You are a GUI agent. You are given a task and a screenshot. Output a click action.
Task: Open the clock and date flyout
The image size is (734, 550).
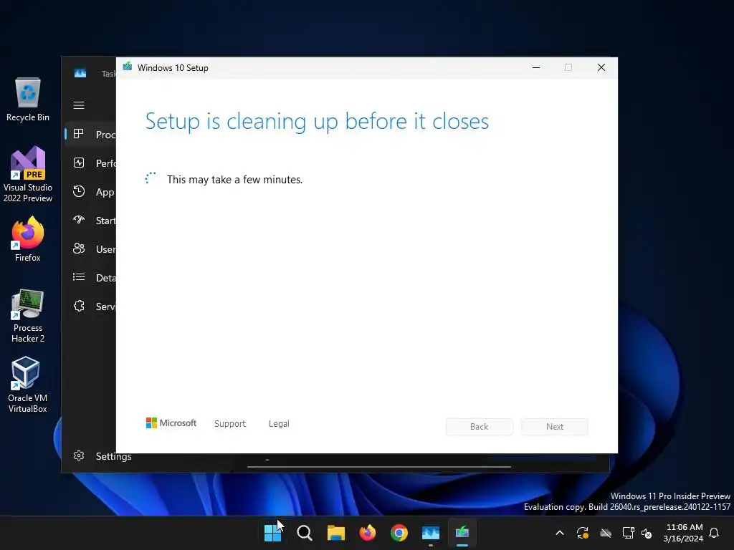point(683,533)
